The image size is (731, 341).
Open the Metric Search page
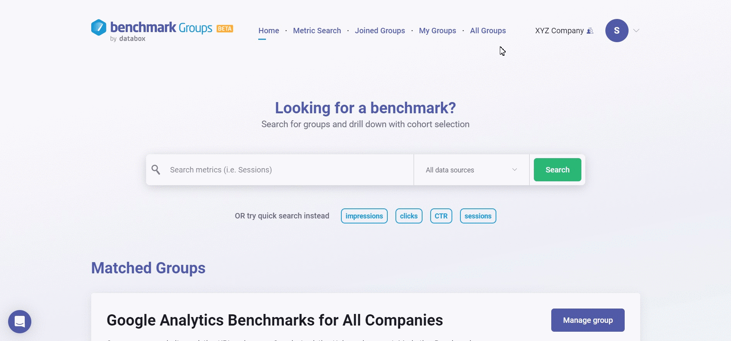pyautogui.click(x=317, y=31)
